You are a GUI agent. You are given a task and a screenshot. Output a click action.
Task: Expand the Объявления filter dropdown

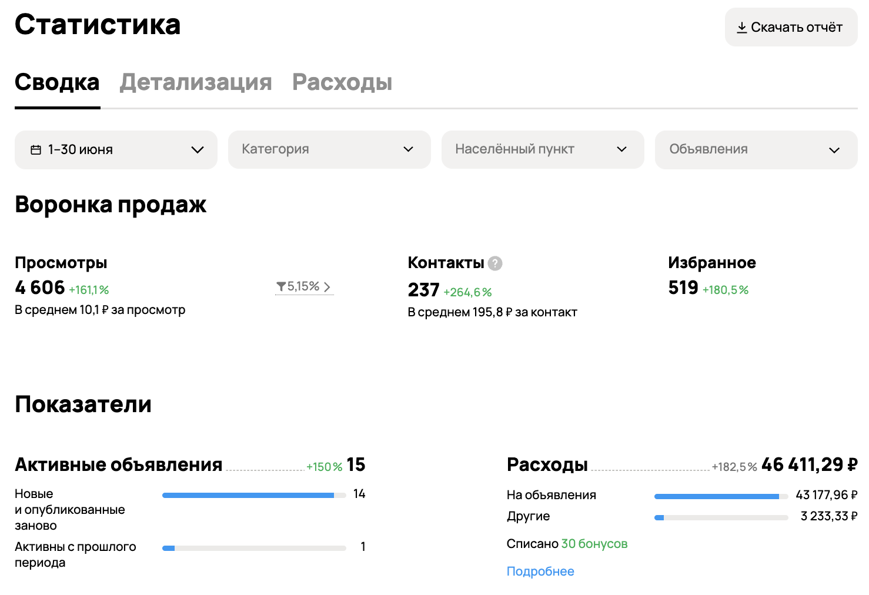point(756,150)
